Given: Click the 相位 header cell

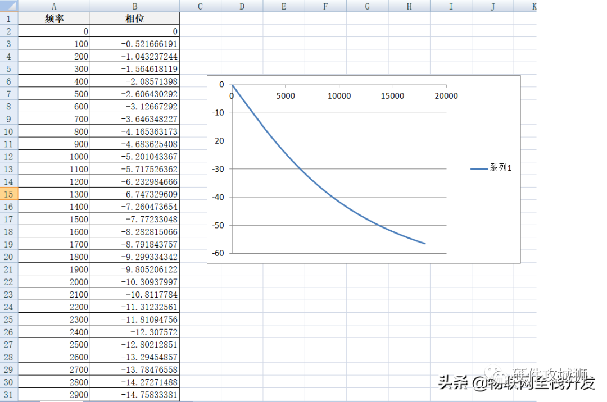Looking at the screenshot, I should 135,19.
